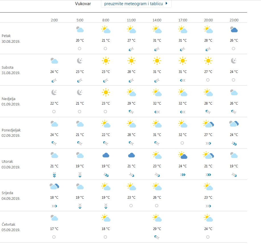Image resolution: width=261 pixels, height=244 pixels.
Task: Click the 23:00 column header
Action: tap(234, 20)
